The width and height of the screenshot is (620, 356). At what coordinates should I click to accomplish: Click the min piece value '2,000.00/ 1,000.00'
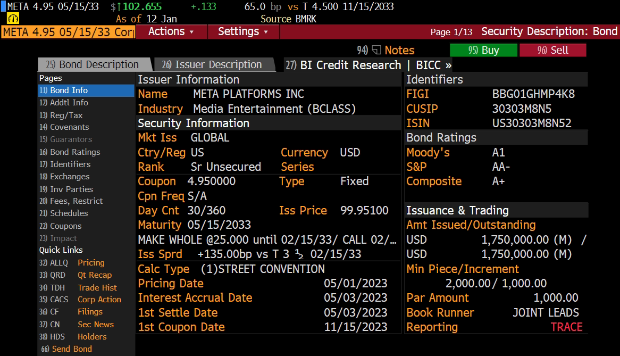point(496,284)
